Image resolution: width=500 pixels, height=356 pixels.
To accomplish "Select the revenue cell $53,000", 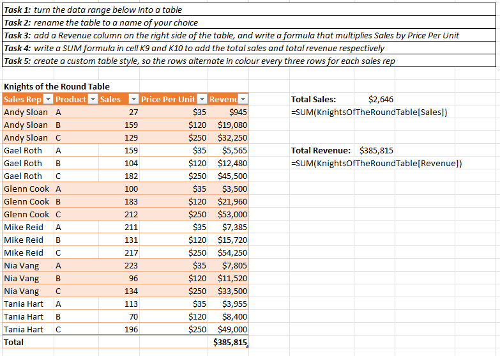I will [x=228, y=214].
